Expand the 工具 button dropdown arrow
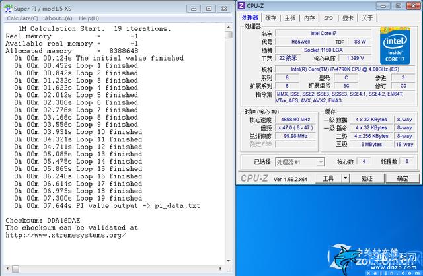 [345, 178]
